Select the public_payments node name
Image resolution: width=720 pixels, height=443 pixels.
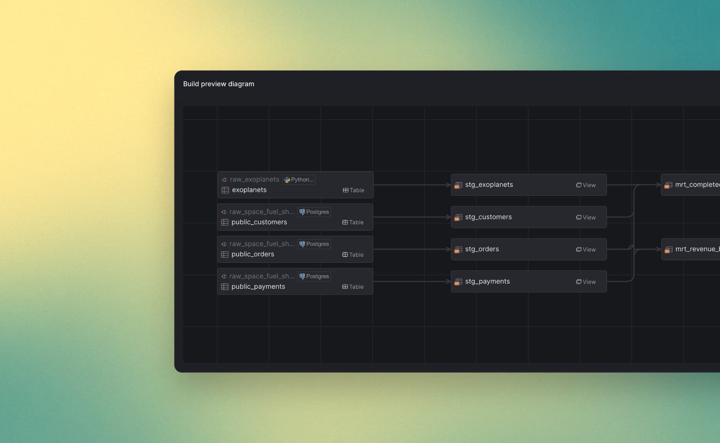(x=258, y=287)
